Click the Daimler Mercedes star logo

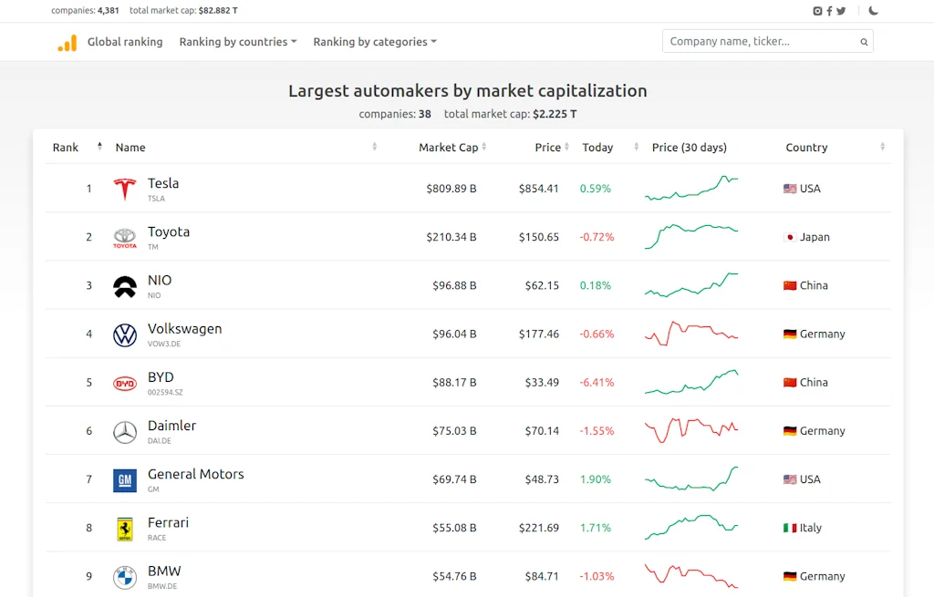click(x=125, y=430)
